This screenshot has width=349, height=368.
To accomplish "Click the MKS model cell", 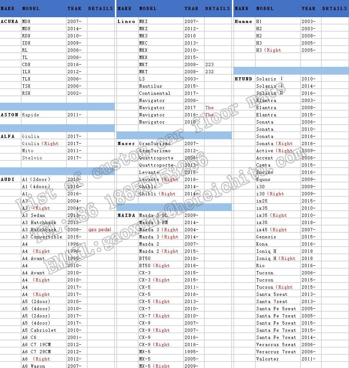I will (x=161, y=36).
